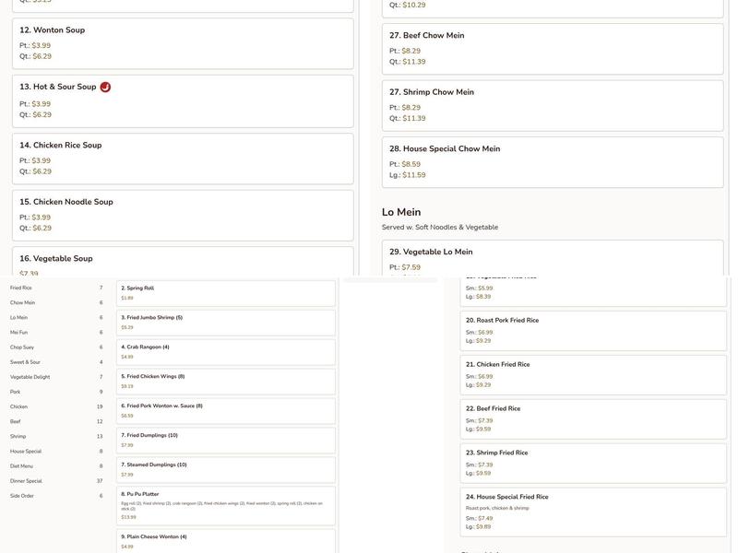Click the spicy icon beside Hot & Sour Soup
The image size is (738, 553).
tap(105, 88)
